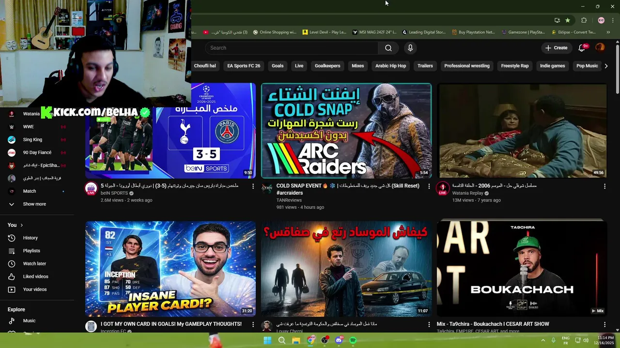Select the Choufli hal chip
This screenshot has height=348, width=620.
205,66
